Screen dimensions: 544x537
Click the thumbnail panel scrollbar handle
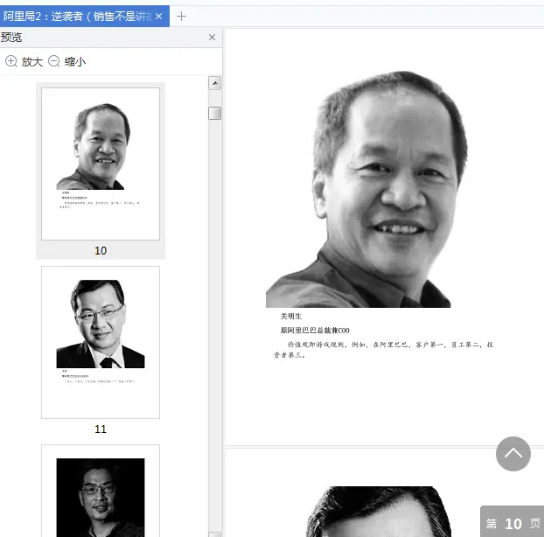[x=215, y=113]
